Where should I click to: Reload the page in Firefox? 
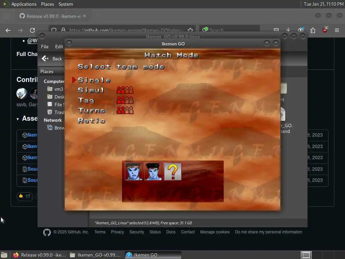32,30
